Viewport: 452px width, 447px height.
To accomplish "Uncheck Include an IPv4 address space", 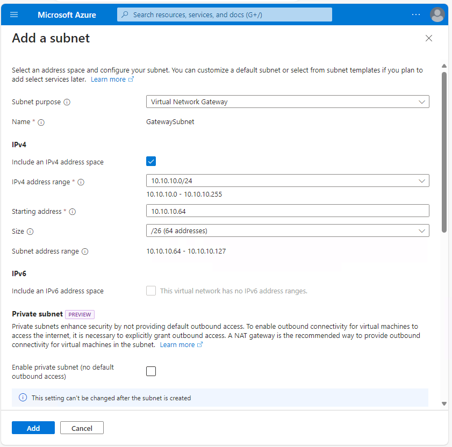I will (x=151, y=161).
